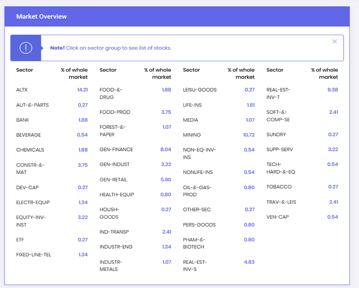
Task: Click the 14.21 percentage for ALTX
Action: [x=82, y=90]
